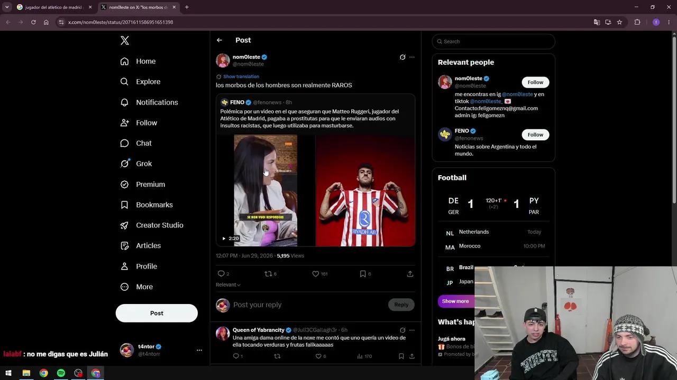677x380 pixels.
Task: Open more options on Queen of Yabrancity reply
Action: click(412, 330)
